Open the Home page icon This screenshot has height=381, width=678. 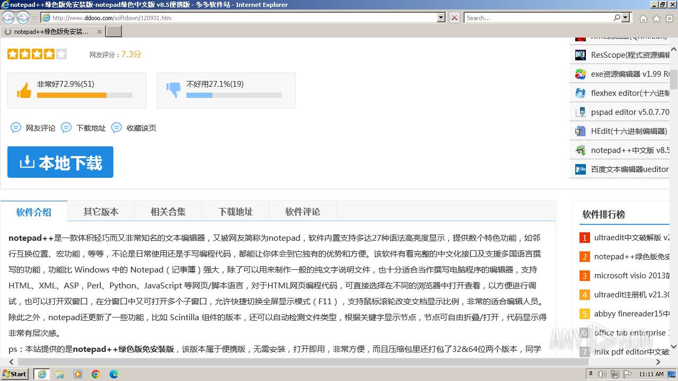tap(643, 18)
